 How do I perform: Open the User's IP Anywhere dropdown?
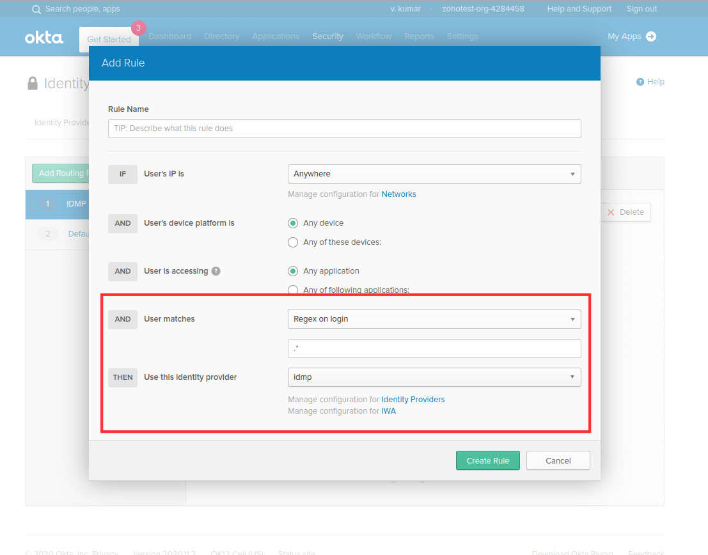(434, 174)
